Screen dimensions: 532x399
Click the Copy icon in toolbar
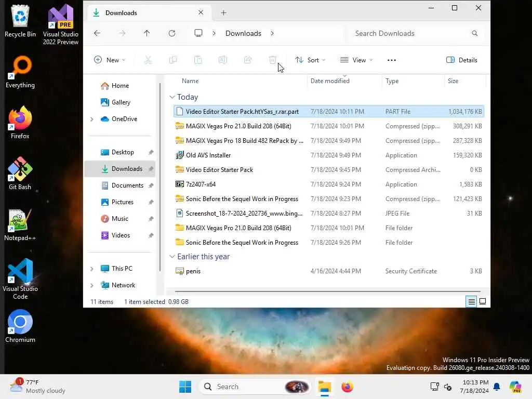coord(172,60)
